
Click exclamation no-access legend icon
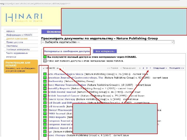tap(45, 61)
